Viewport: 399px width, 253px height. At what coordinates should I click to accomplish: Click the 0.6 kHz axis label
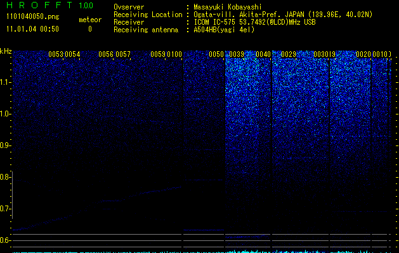[x=5, y=240]
